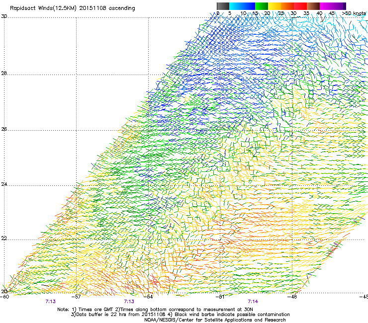The width and height of the screenshot is (368, 323).
Task: Click the yellow 20-25 knots legend swatch
Action: tap(275, 6)
